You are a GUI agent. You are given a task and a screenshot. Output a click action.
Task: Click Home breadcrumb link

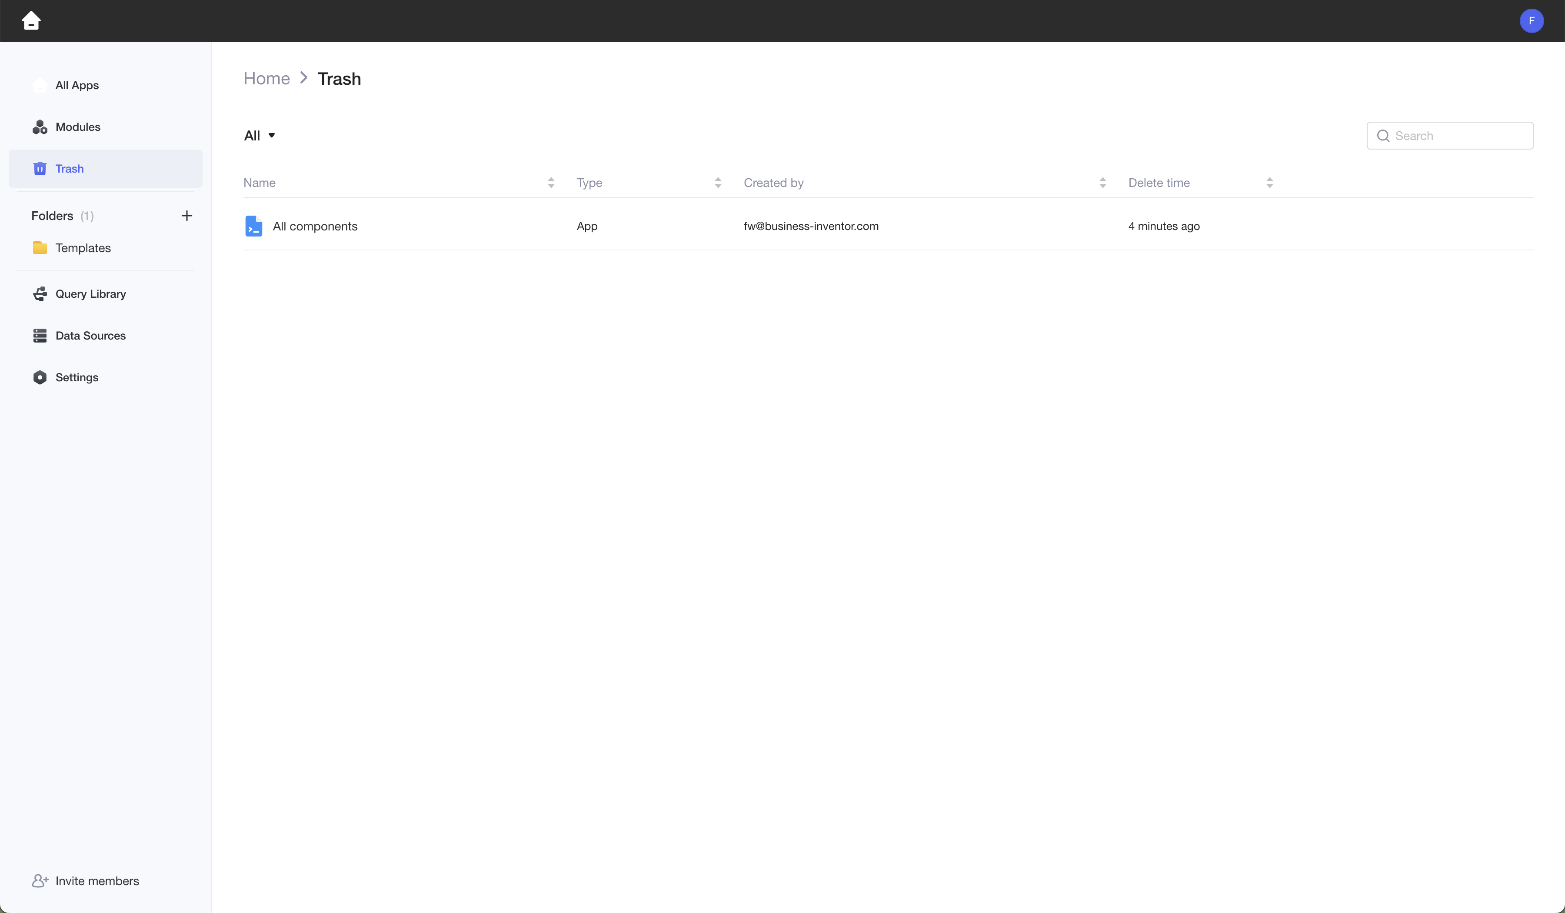click(266, 78)
